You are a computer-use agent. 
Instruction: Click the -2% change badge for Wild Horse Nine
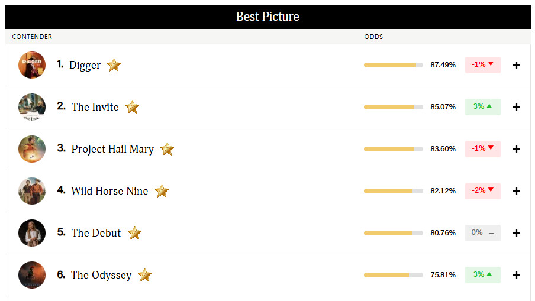coord(483,191)
